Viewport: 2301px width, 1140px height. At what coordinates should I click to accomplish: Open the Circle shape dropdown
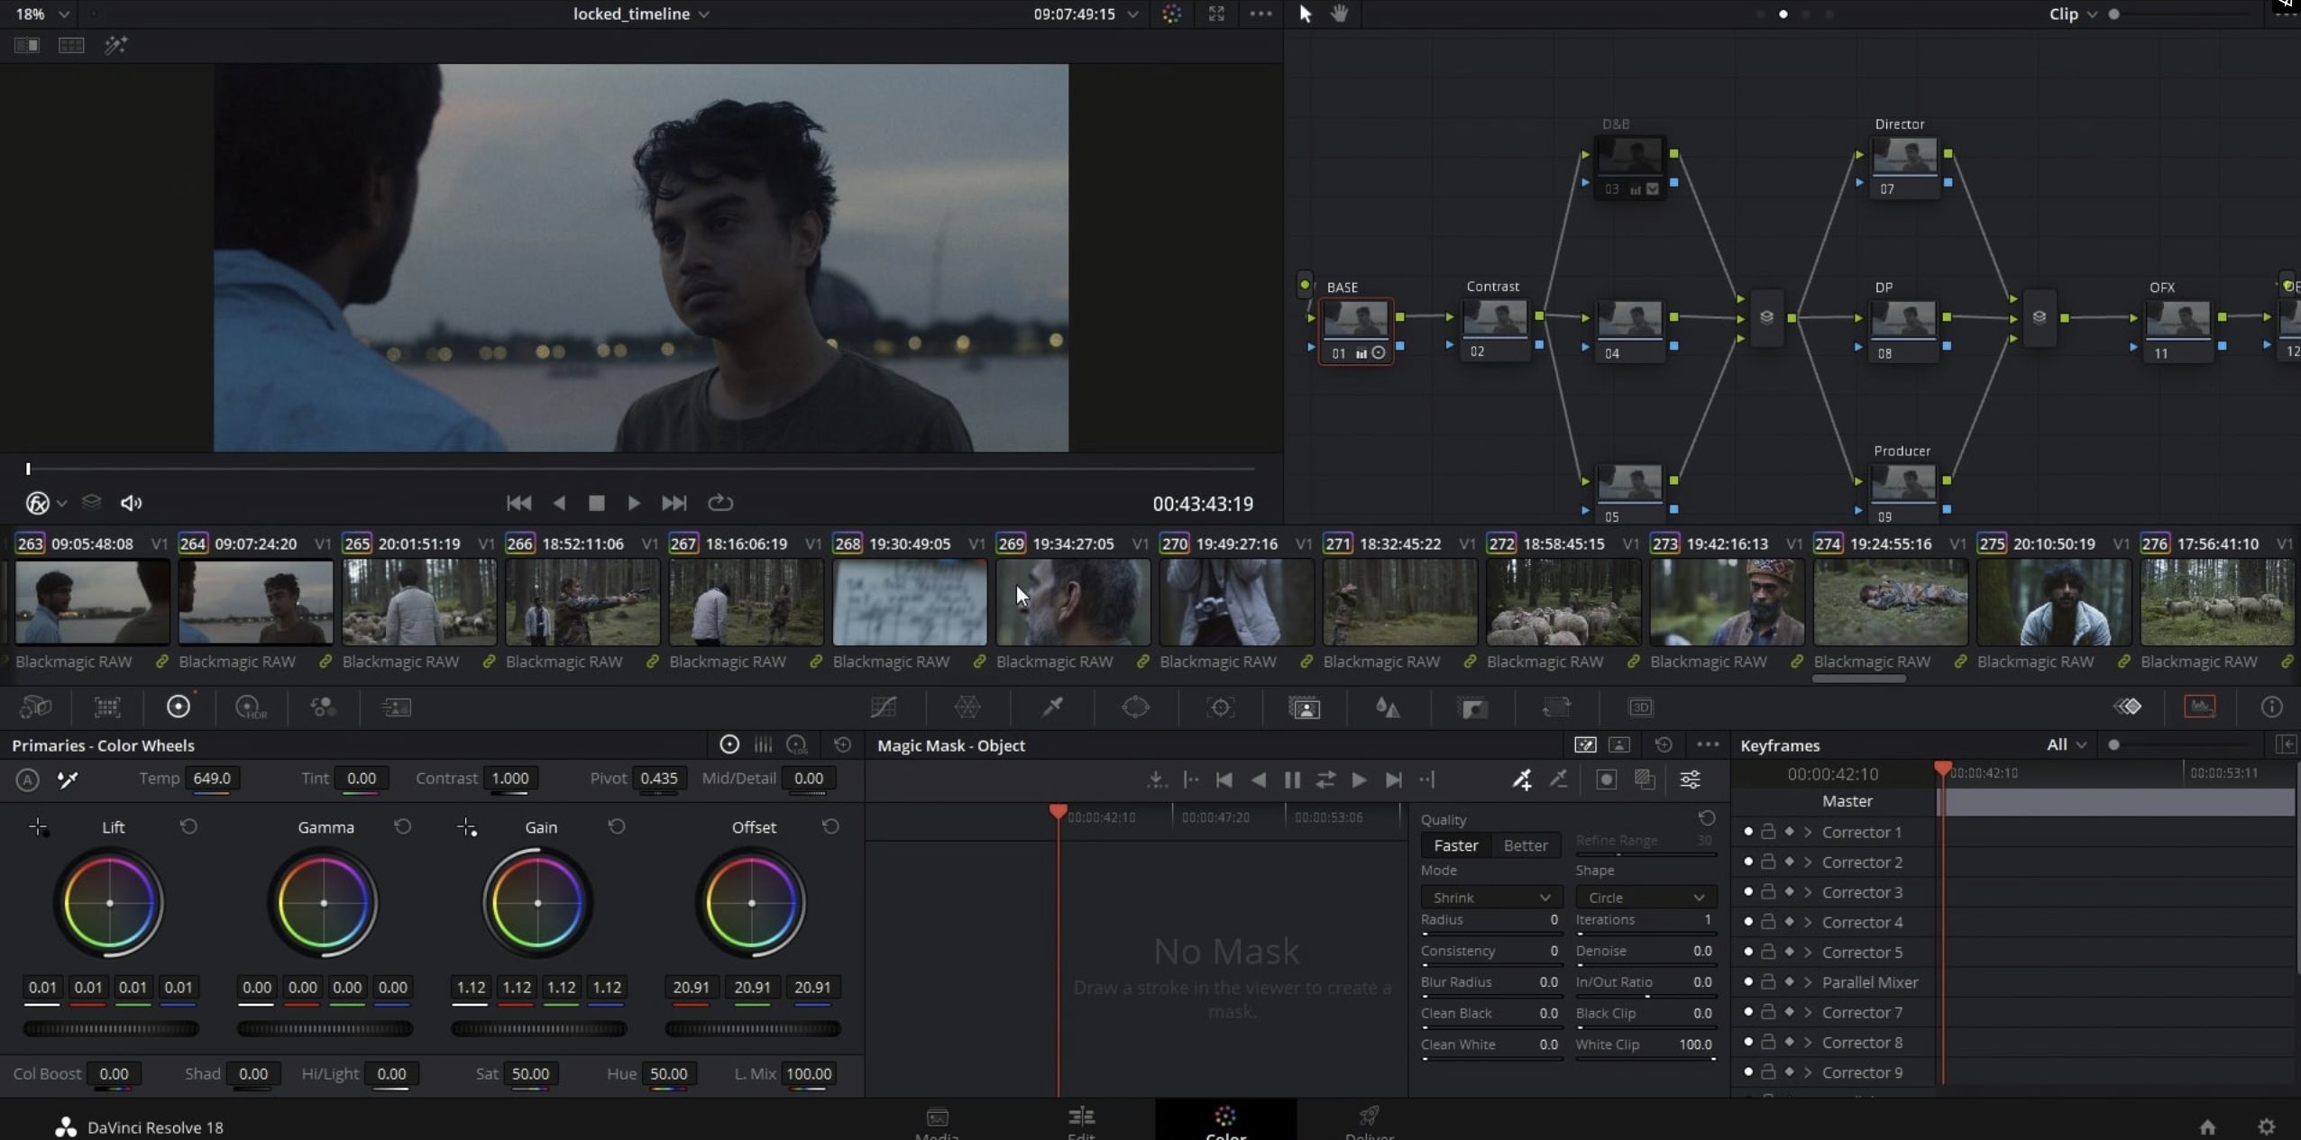click(x=1646, y=898)
